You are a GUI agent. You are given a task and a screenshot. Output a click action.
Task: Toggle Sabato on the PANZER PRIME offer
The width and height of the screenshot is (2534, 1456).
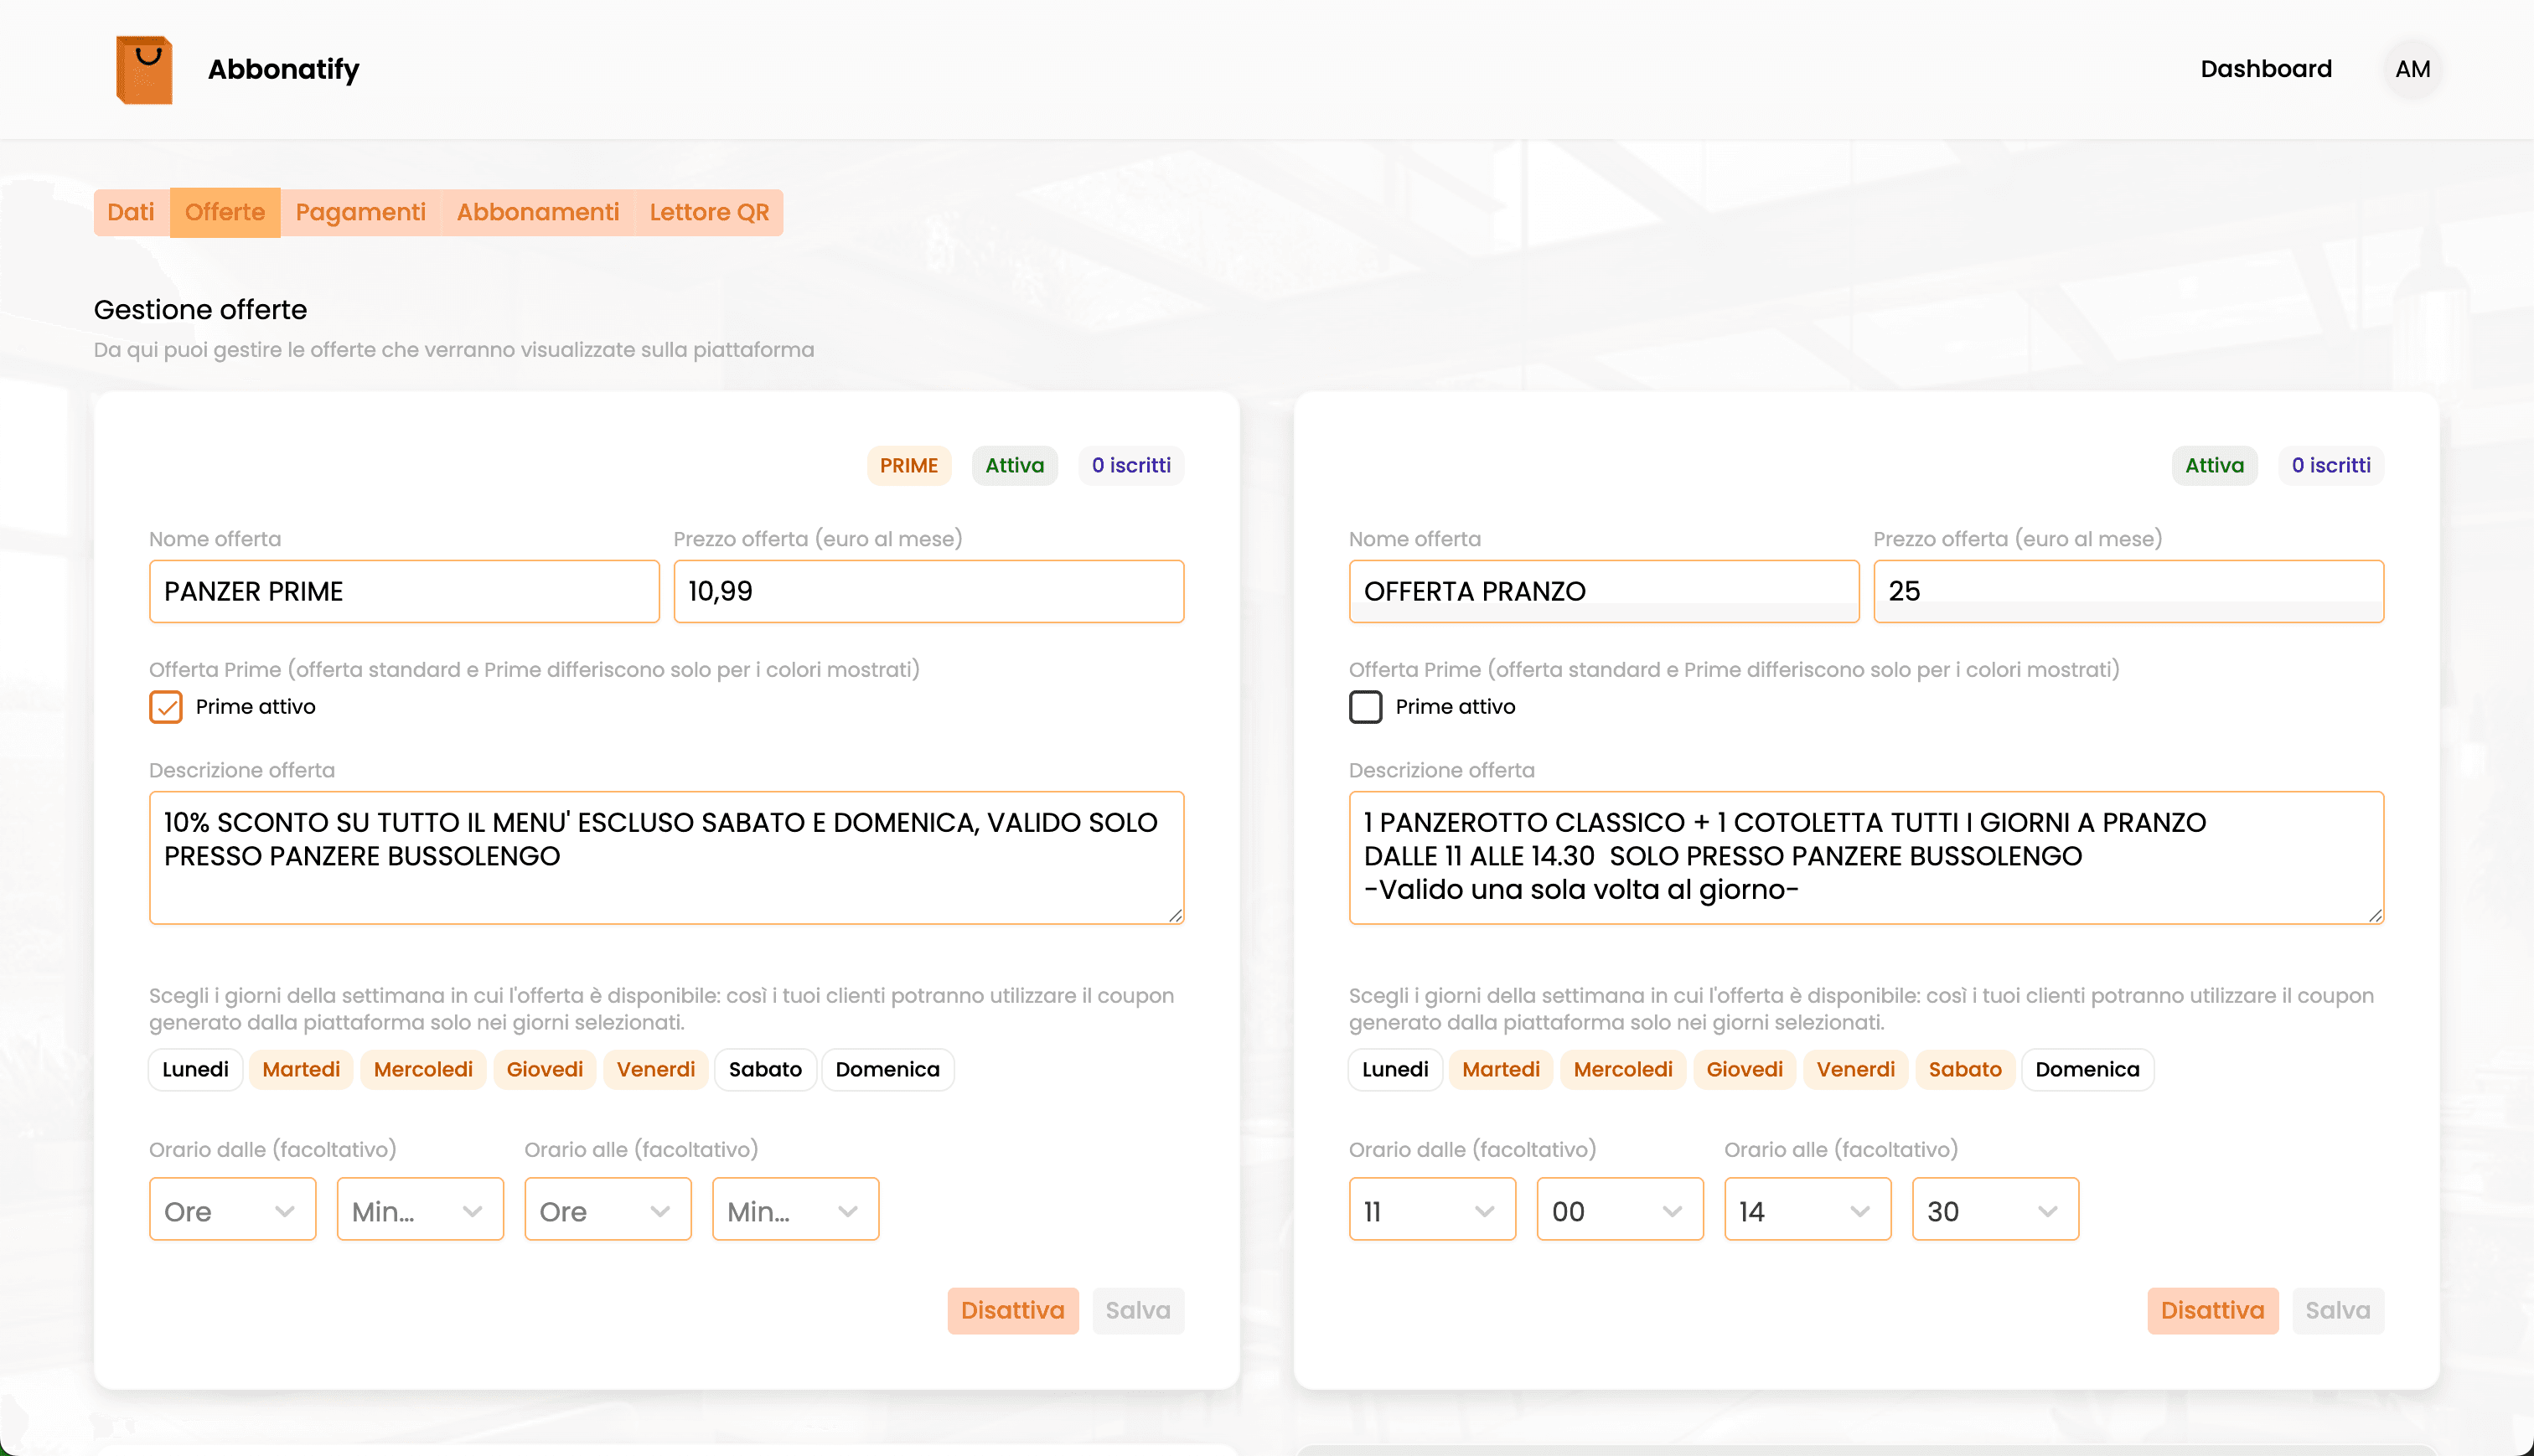765,1069
